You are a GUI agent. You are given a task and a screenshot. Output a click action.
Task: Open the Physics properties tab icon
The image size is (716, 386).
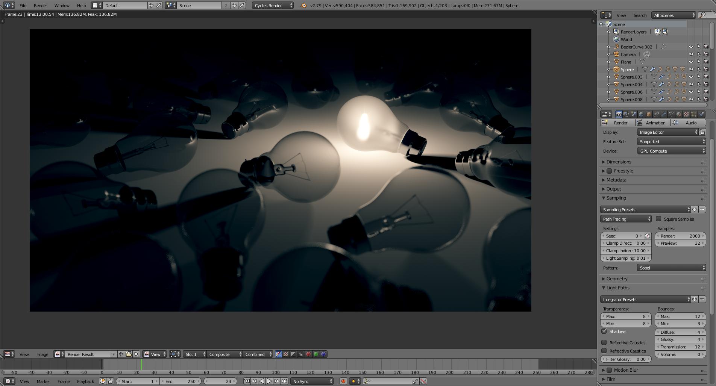click(x=701, y=114)
